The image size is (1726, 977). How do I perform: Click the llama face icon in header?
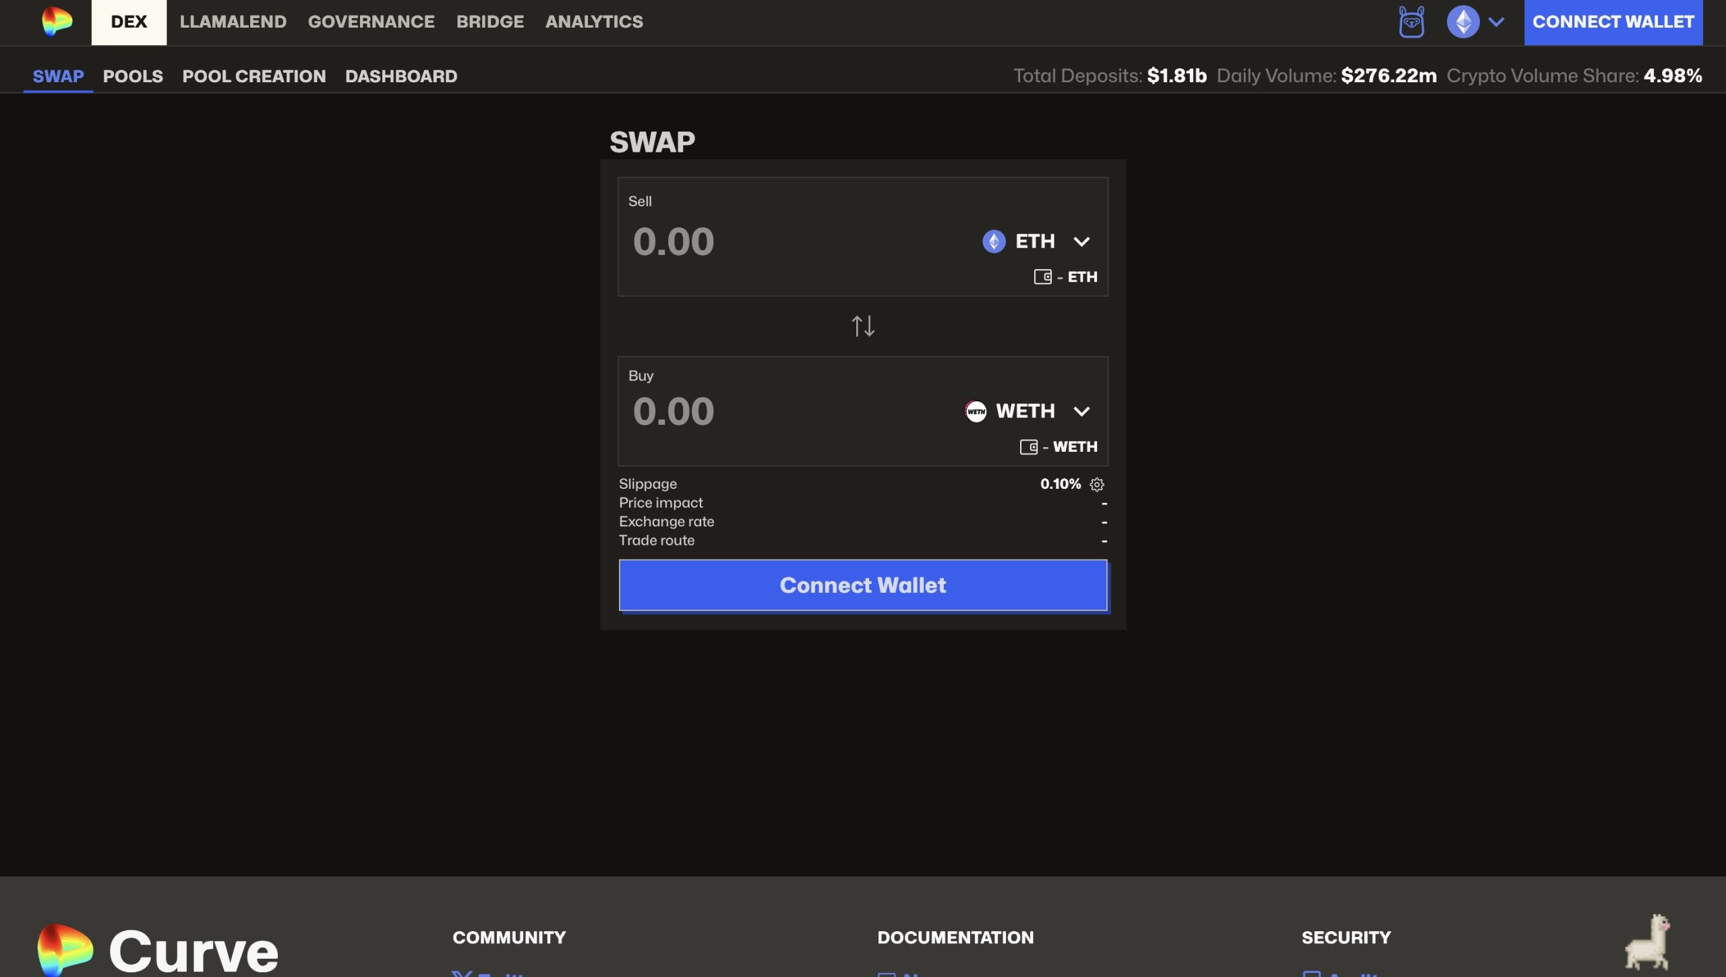tap(1411, 22)
